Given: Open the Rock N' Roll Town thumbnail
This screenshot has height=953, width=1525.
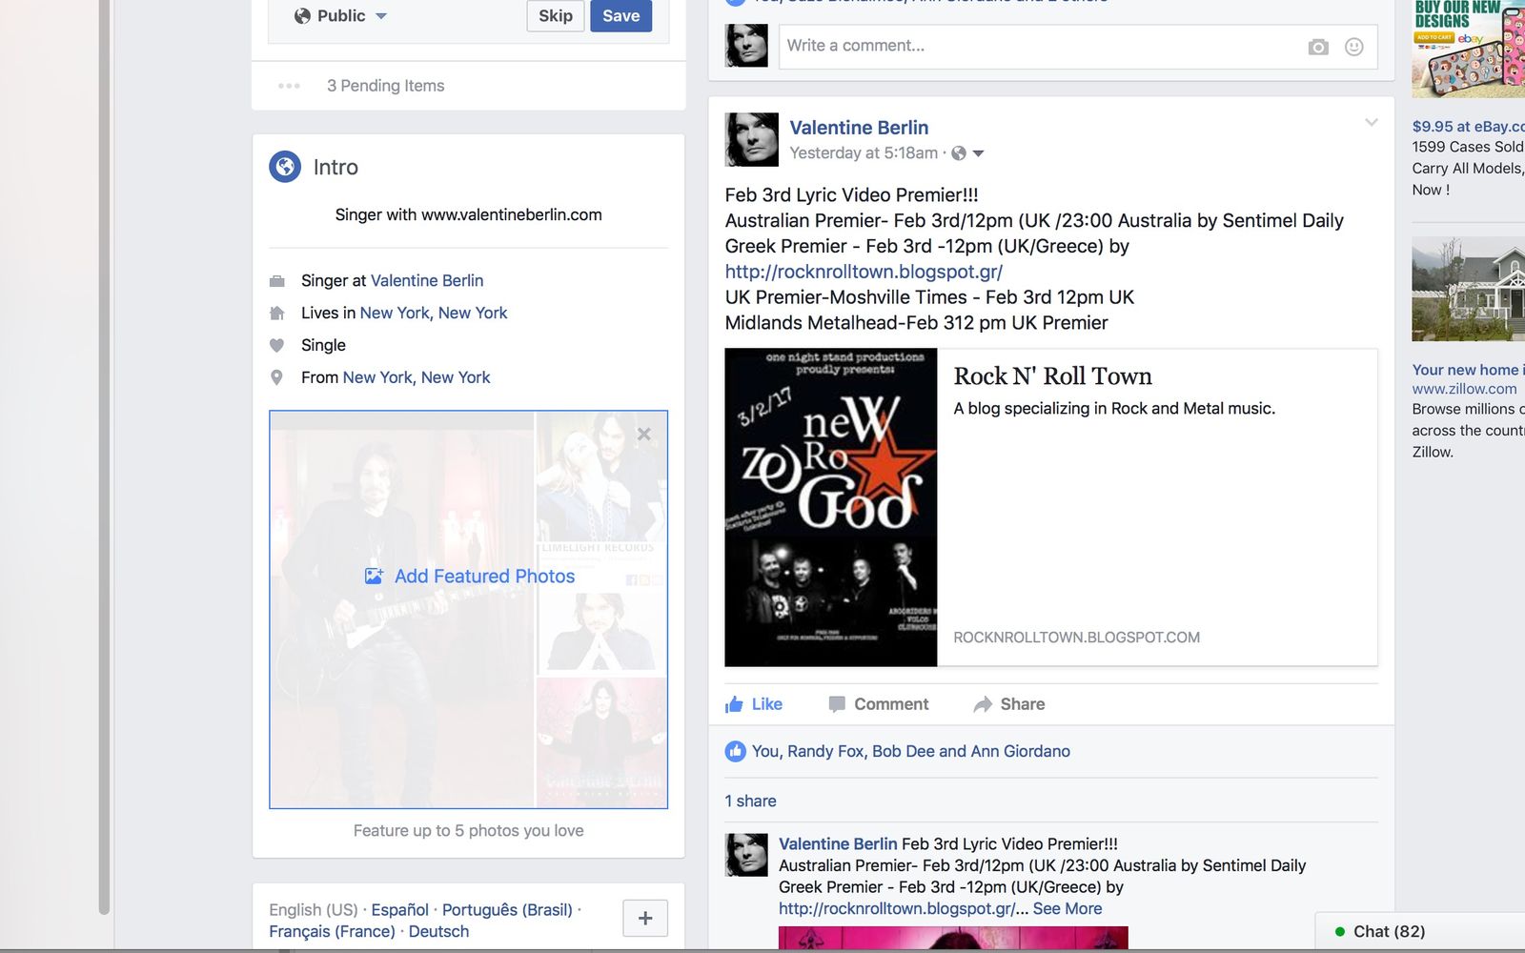Looking at the screenshot, I should (830, 507).
